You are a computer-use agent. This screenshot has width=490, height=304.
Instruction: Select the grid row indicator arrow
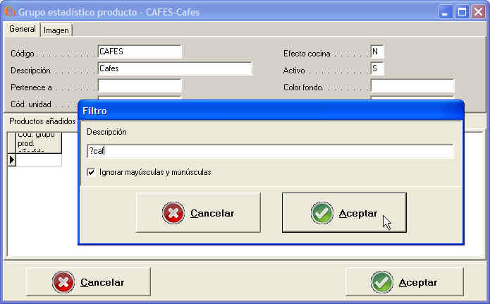pyautogui.click(x=11, y=160)
